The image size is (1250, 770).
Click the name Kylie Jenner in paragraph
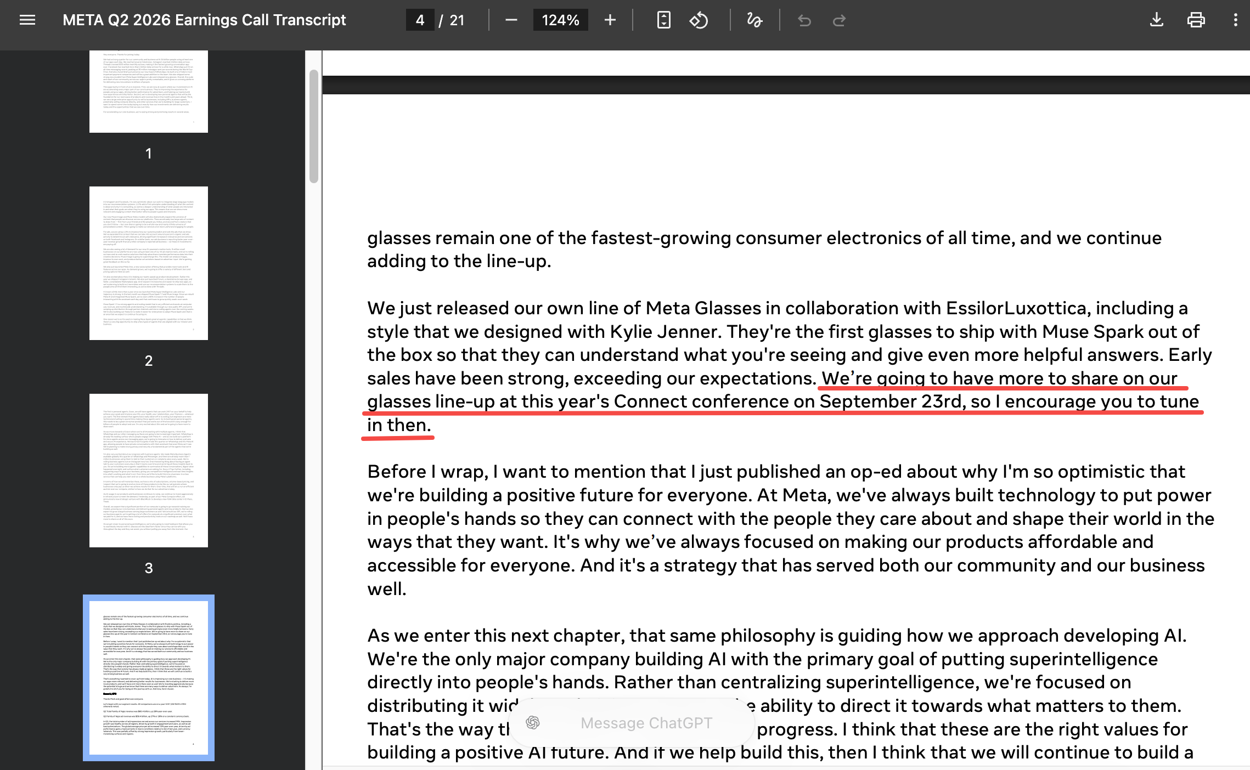pyautogui.click(x=665, y=332)
